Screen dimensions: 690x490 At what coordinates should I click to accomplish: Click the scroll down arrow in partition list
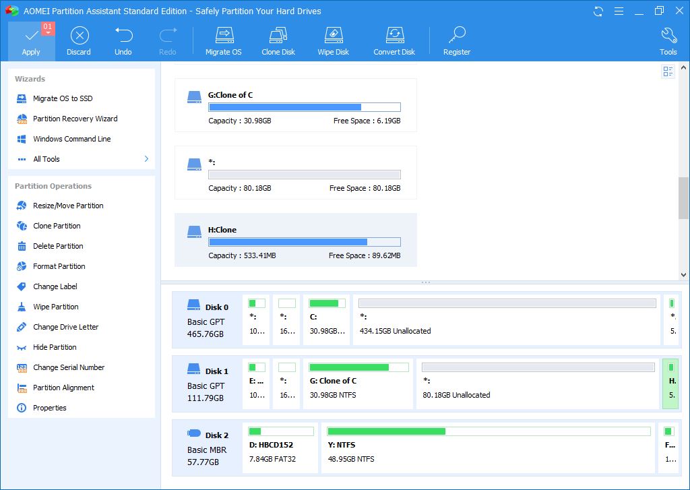click(x=683, y=275)
